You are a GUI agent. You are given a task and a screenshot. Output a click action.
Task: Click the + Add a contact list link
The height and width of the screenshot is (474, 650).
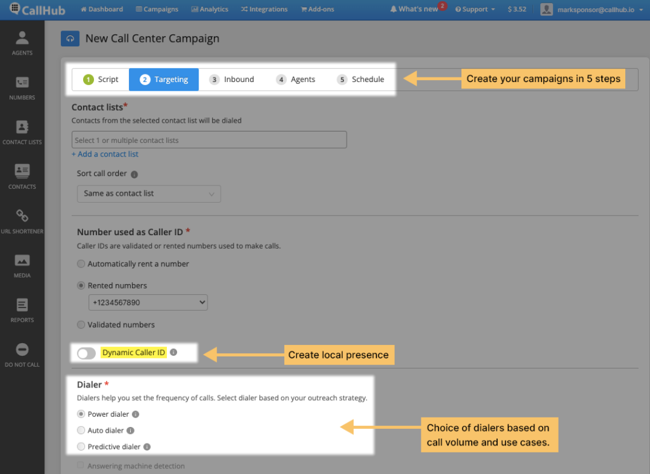(105, 154)
